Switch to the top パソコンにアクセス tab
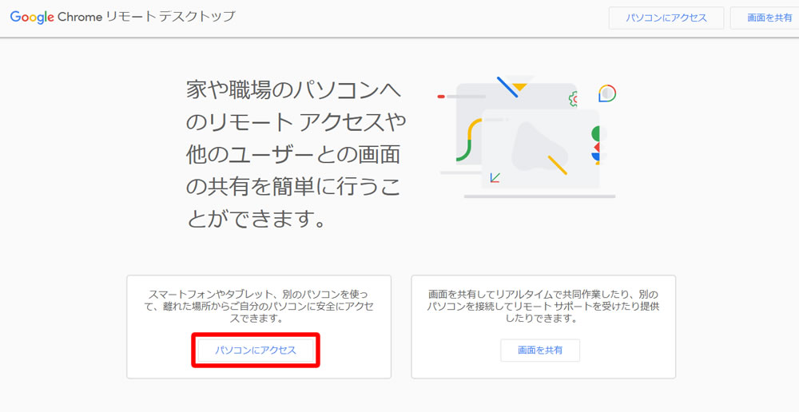Viewport: 799px width, 412px height. [x=666, y=18]
